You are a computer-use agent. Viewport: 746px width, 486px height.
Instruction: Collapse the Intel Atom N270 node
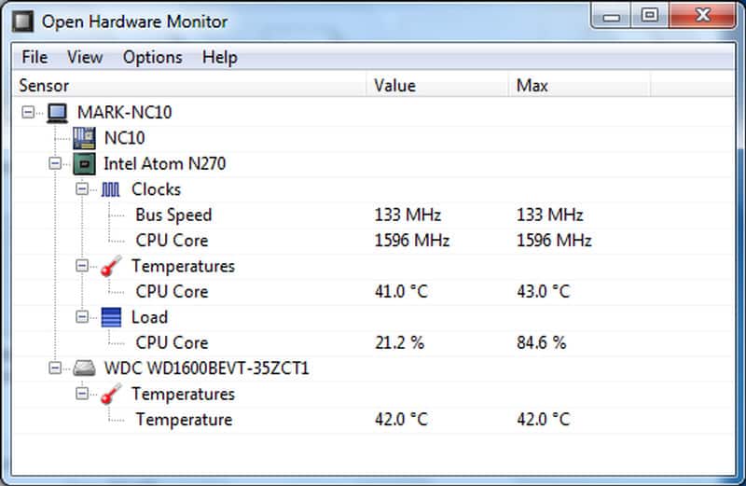56,164
